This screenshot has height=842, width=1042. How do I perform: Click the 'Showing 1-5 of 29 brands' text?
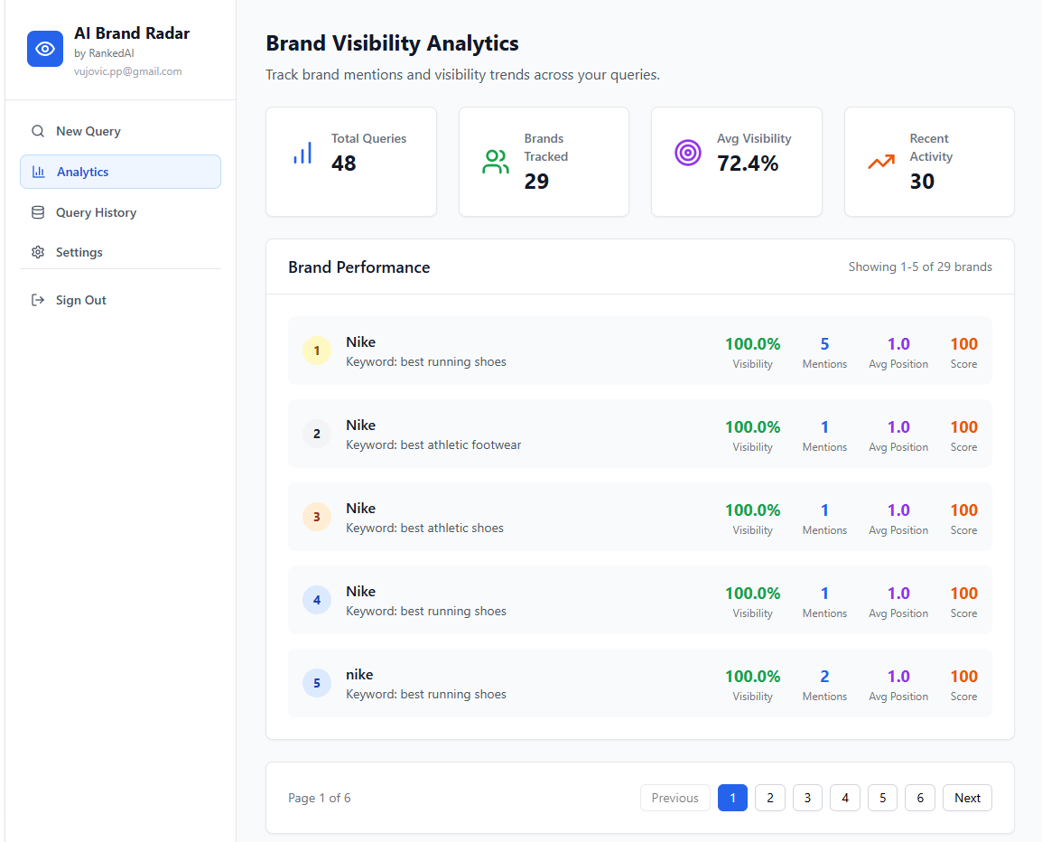(x=920, y=267)
